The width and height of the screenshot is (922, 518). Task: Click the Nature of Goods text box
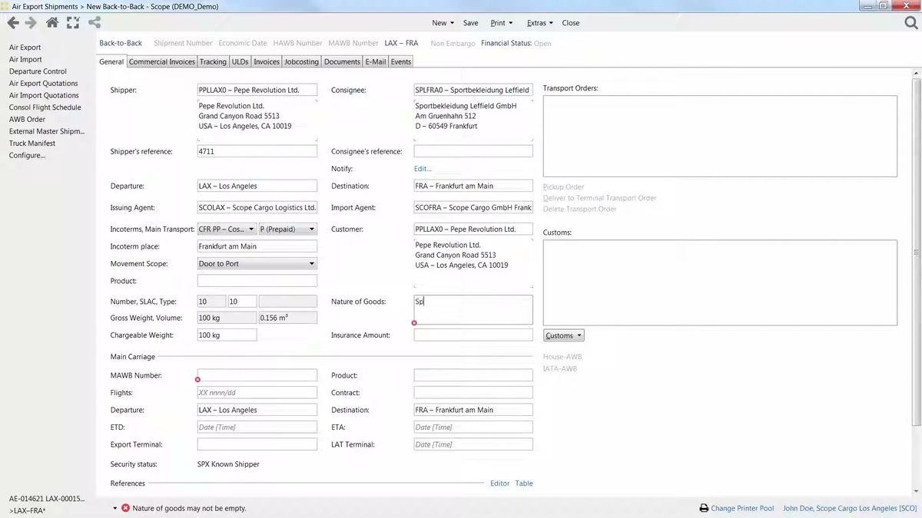473,309
